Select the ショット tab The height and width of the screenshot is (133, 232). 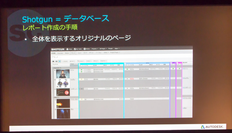pyautogui.click(x=79, y=53)
